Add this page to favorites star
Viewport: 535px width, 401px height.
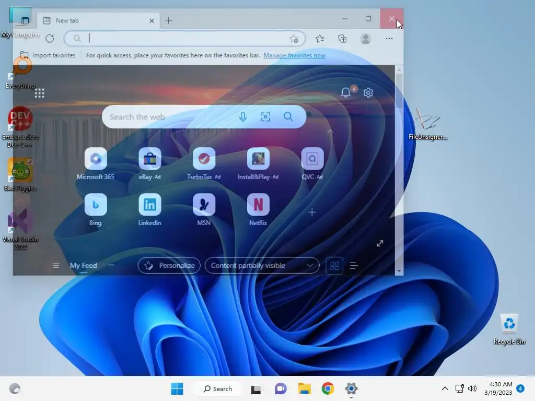(x=294, y=39)
